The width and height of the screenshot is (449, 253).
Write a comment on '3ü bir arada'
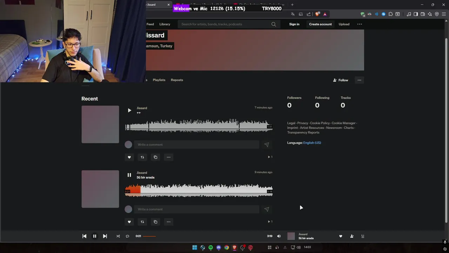[x=196, y=209]
